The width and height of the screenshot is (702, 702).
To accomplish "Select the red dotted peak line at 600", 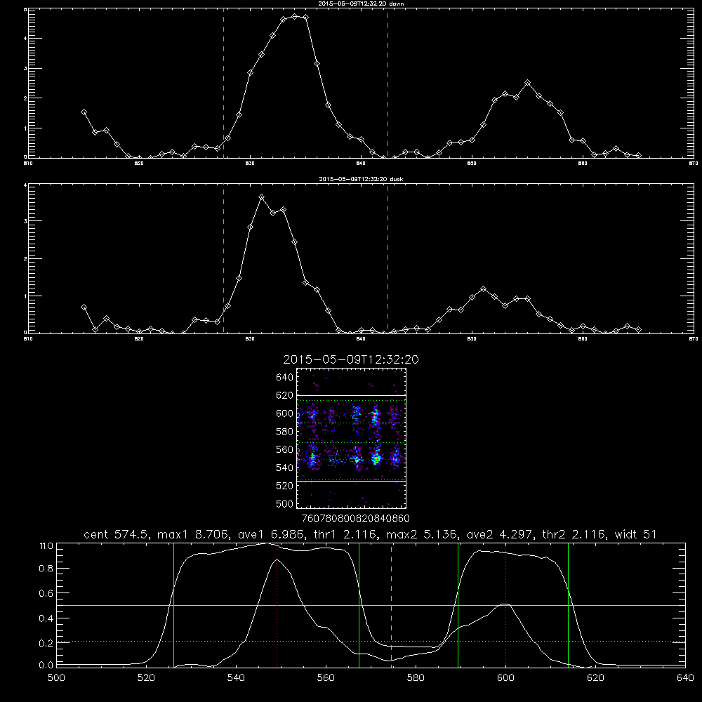I will [x=506, y=605].
